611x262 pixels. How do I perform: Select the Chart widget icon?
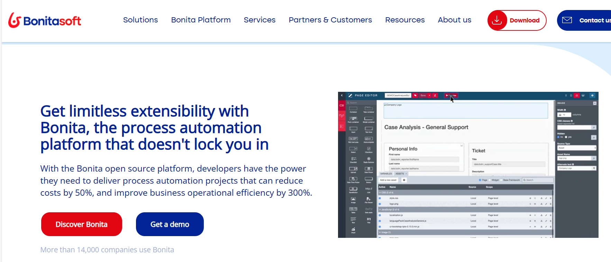coord(353,230)
